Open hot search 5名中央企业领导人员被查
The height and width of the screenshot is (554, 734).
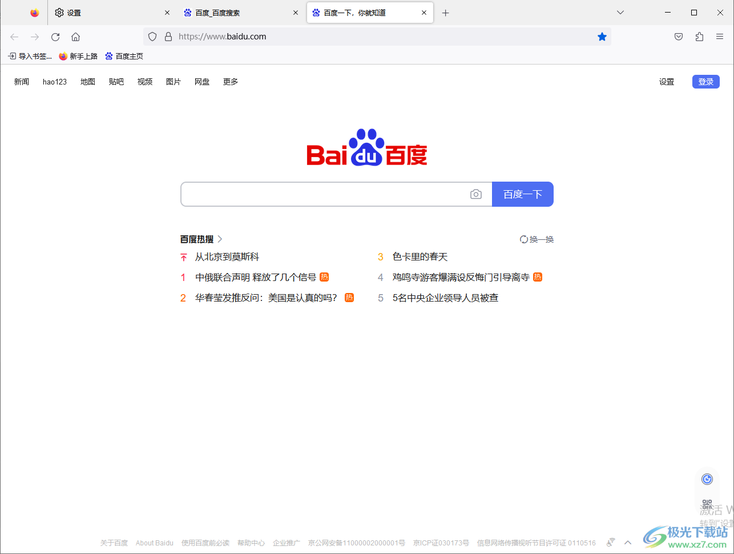[446, 298]
